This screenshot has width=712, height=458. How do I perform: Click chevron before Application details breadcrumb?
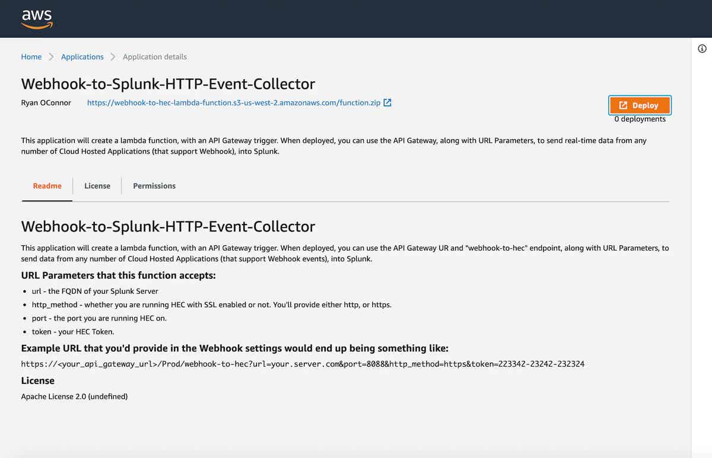[x=113, y=57]
